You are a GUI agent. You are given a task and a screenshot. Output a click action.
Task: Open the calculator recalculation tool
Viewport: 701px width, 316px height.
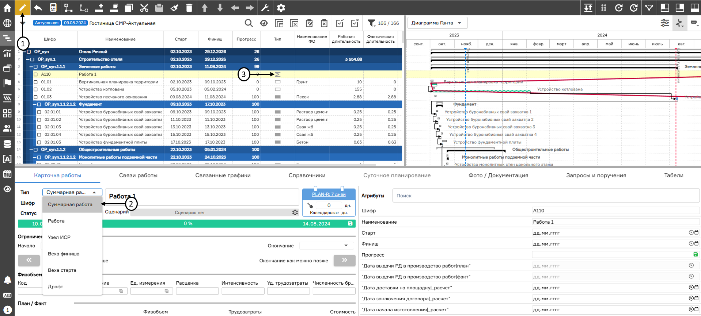[53, 8]
